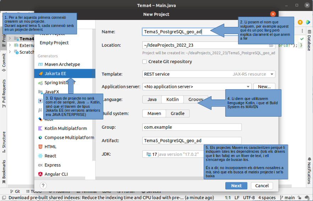The width and height of the screenshot is (313, 201).
Task: Open the Application server dropdown
Action: [x=197, y=86]
